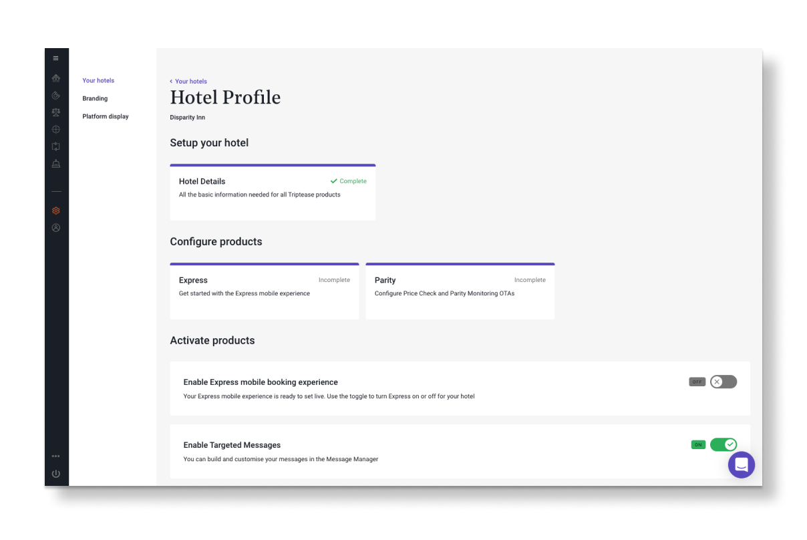
Task: Click the Hotel Profile page heading
Action: click(x=225, y=98)
